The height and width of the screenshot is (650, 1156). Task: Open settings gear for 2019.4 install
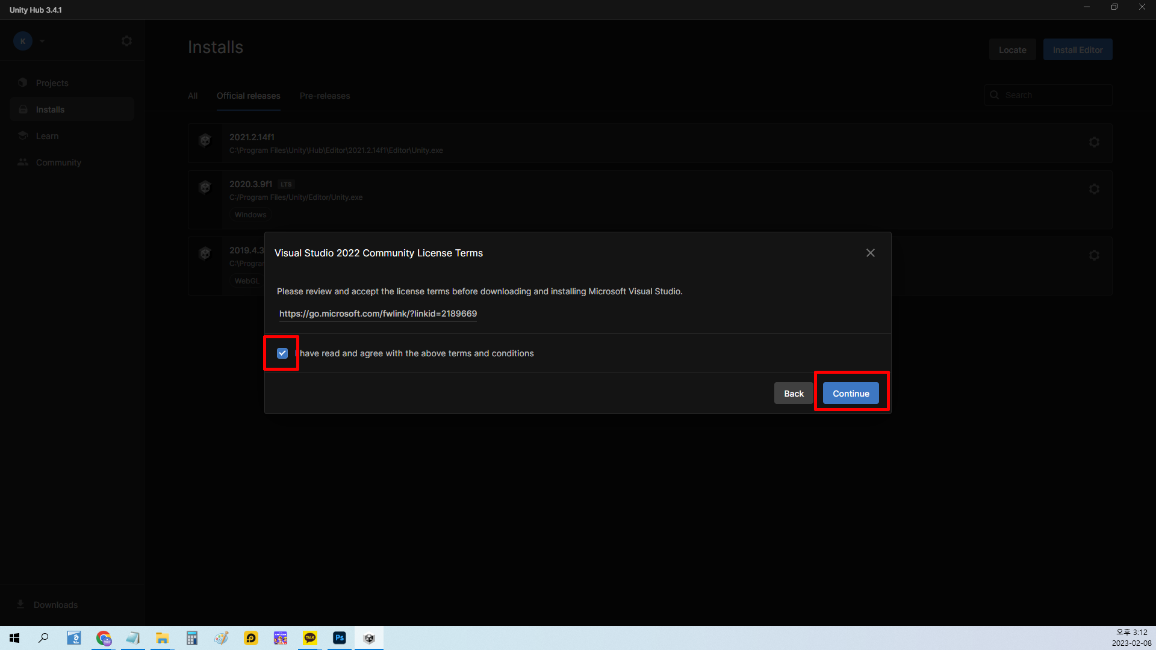click(1094, 255)
